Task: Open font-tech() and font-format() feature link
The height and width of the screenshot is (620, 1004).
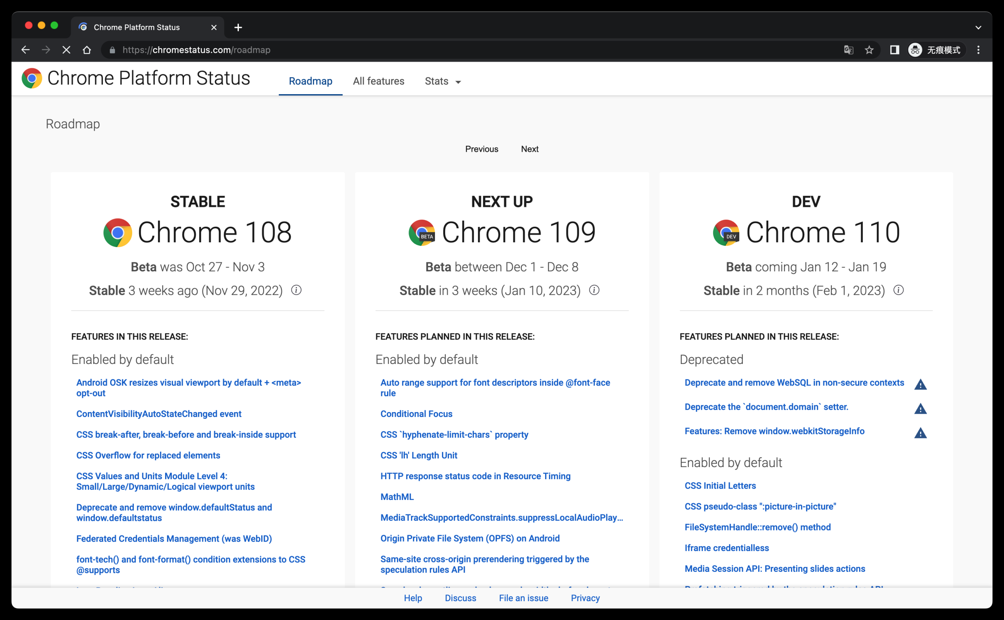Action: (191, 565)
